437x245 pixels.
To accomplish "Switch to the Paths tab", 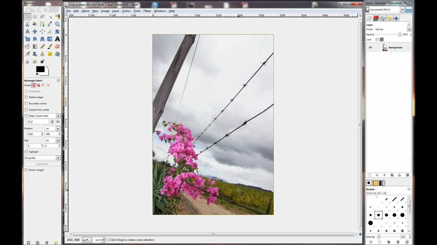I will click(383, 18).
